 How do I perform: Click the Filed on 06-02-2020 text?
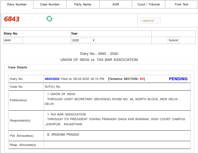(x=82, y=79)
